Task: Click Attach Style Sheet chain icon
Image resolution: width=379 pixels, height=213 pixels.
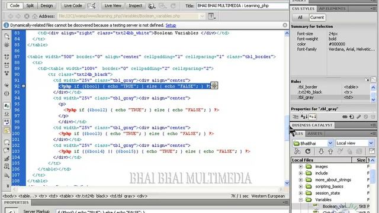Action: [345, 117]
